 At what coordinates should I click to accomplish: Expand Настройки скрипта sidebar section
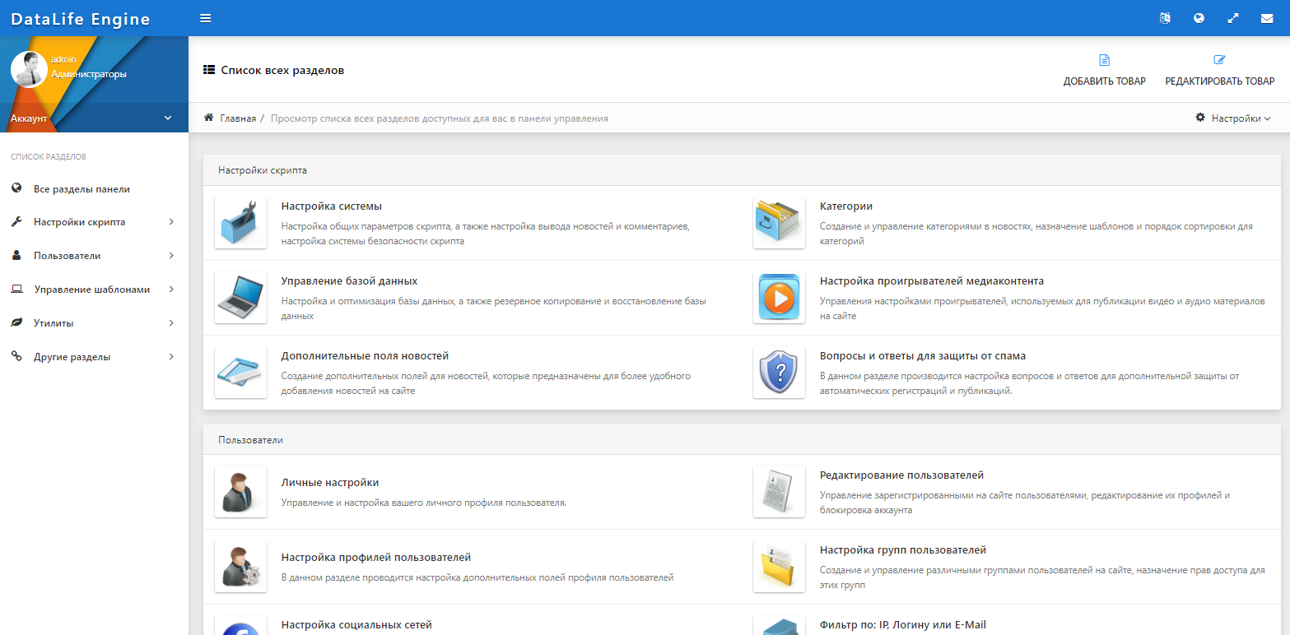pyautogui.click(x=93, y=222)
